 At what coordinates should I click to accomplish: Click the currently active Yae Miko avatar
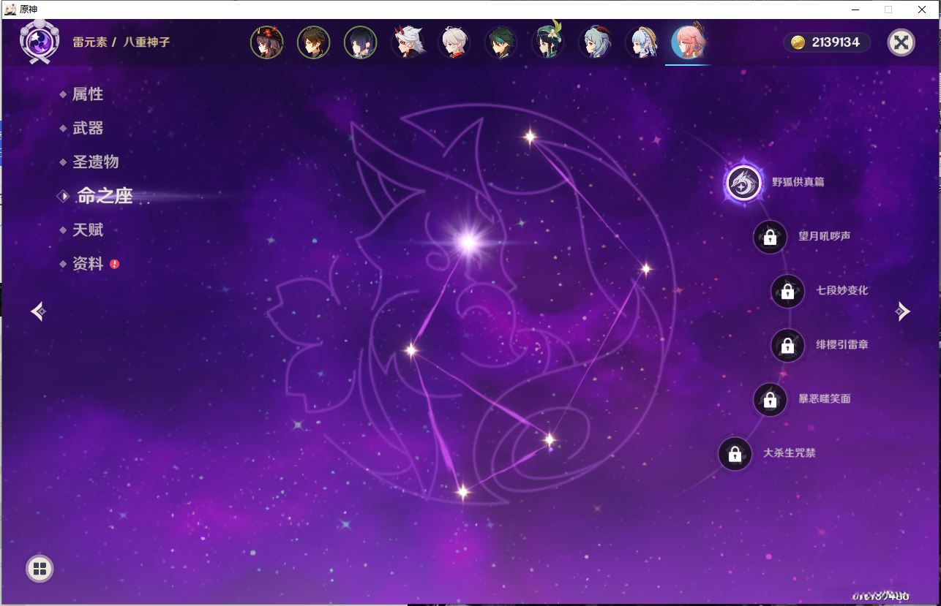688,42
